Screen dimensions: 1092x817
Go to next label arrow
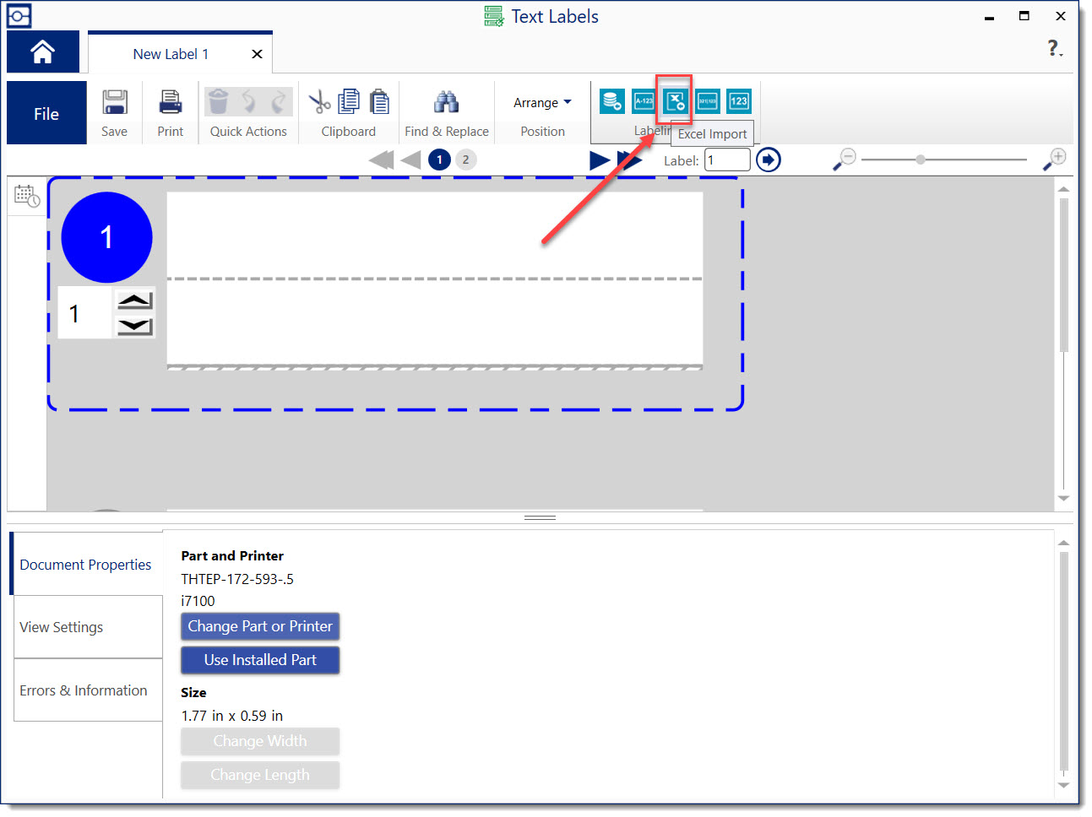pyautogui.click(x=600, y=160)
